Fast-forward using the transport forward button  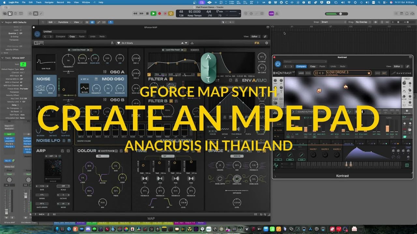(141, 13)
